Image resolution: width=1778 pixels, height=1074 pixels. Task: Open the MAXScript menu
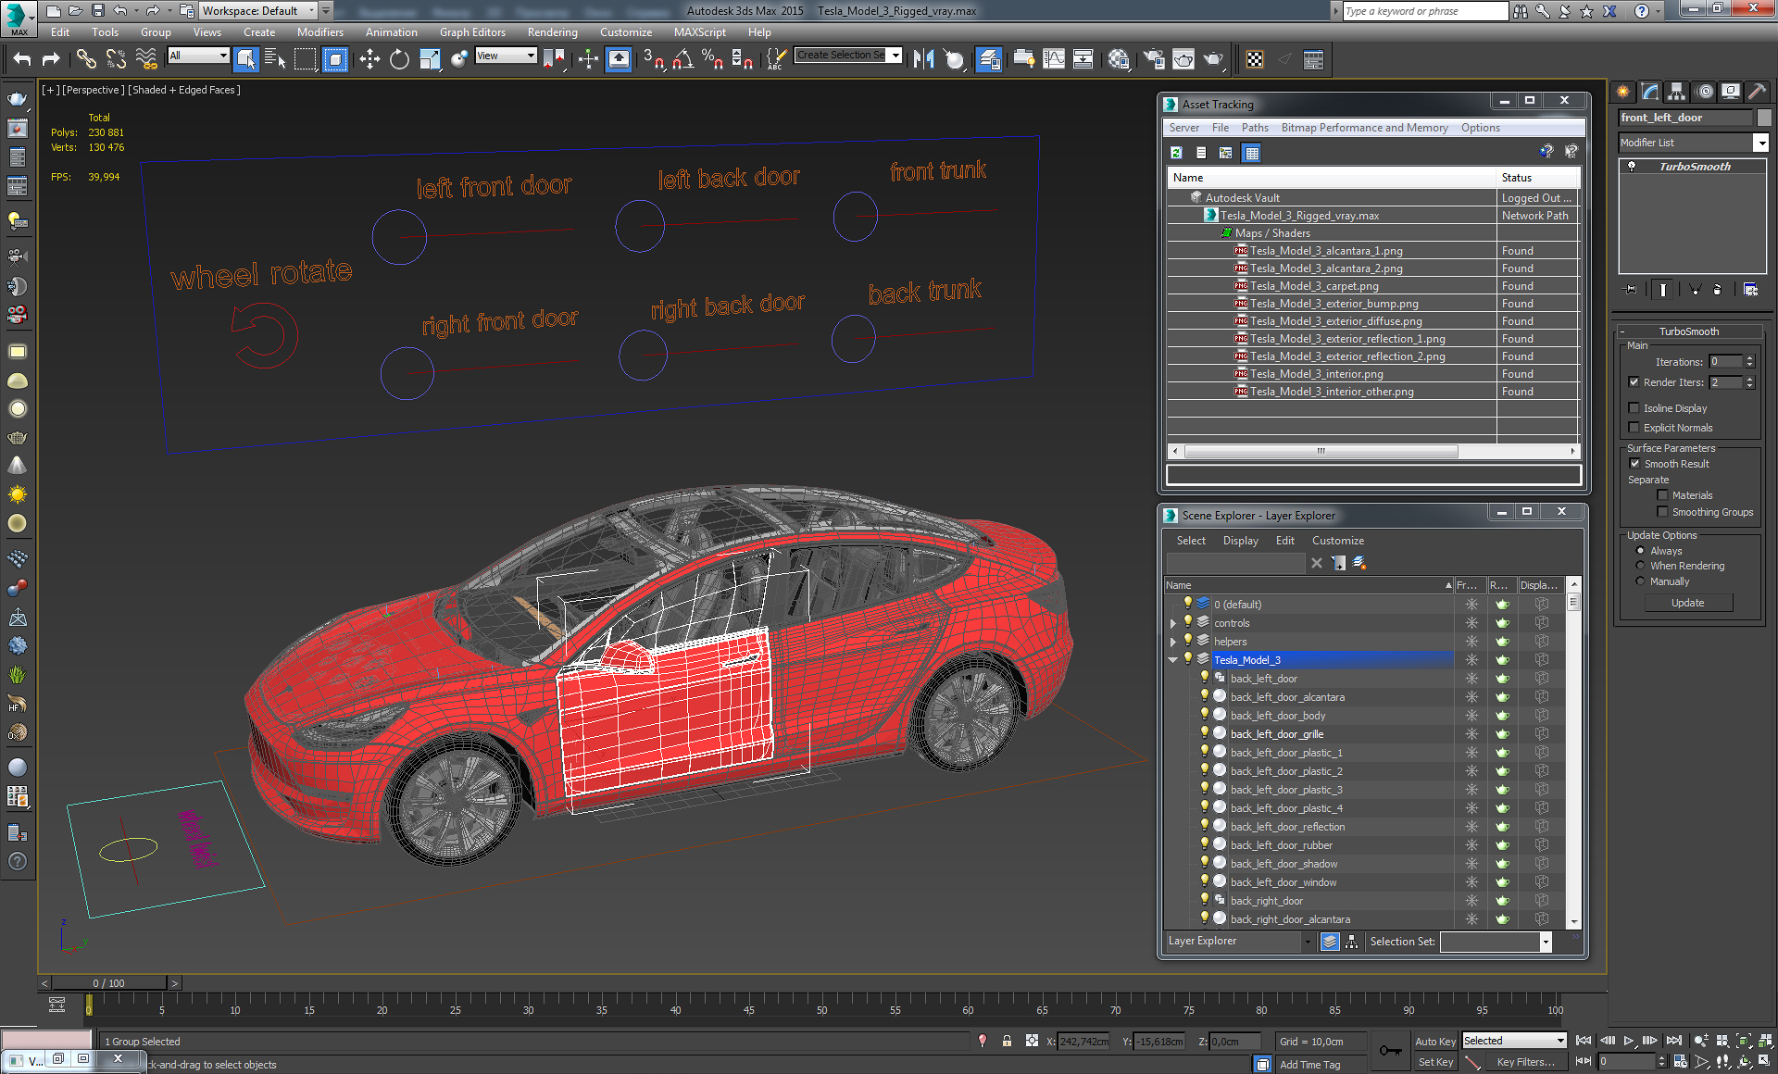pyautogui.click(x=699, y=32)
